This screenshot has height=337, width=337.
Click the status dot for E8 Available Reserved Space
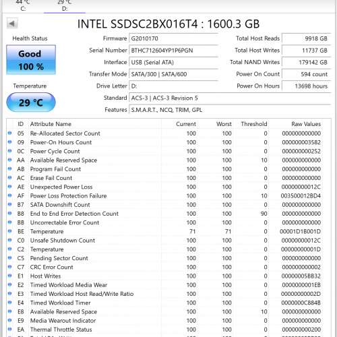pyautogui.click(x=9, y=311)
